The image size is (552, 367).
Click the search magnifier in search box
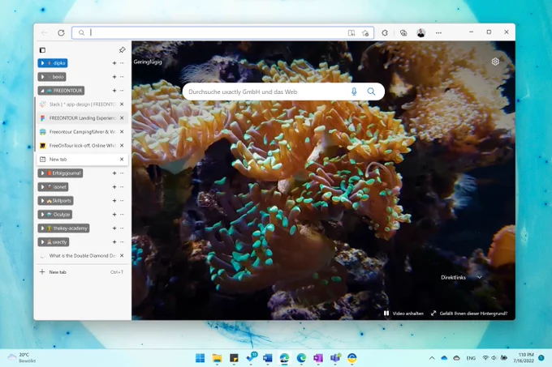pyautogui.click(x=371, y=92)
